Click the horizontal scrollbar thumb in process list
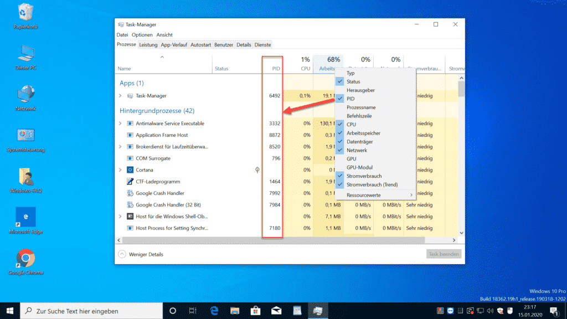567x319 pixels. (274, 240)
